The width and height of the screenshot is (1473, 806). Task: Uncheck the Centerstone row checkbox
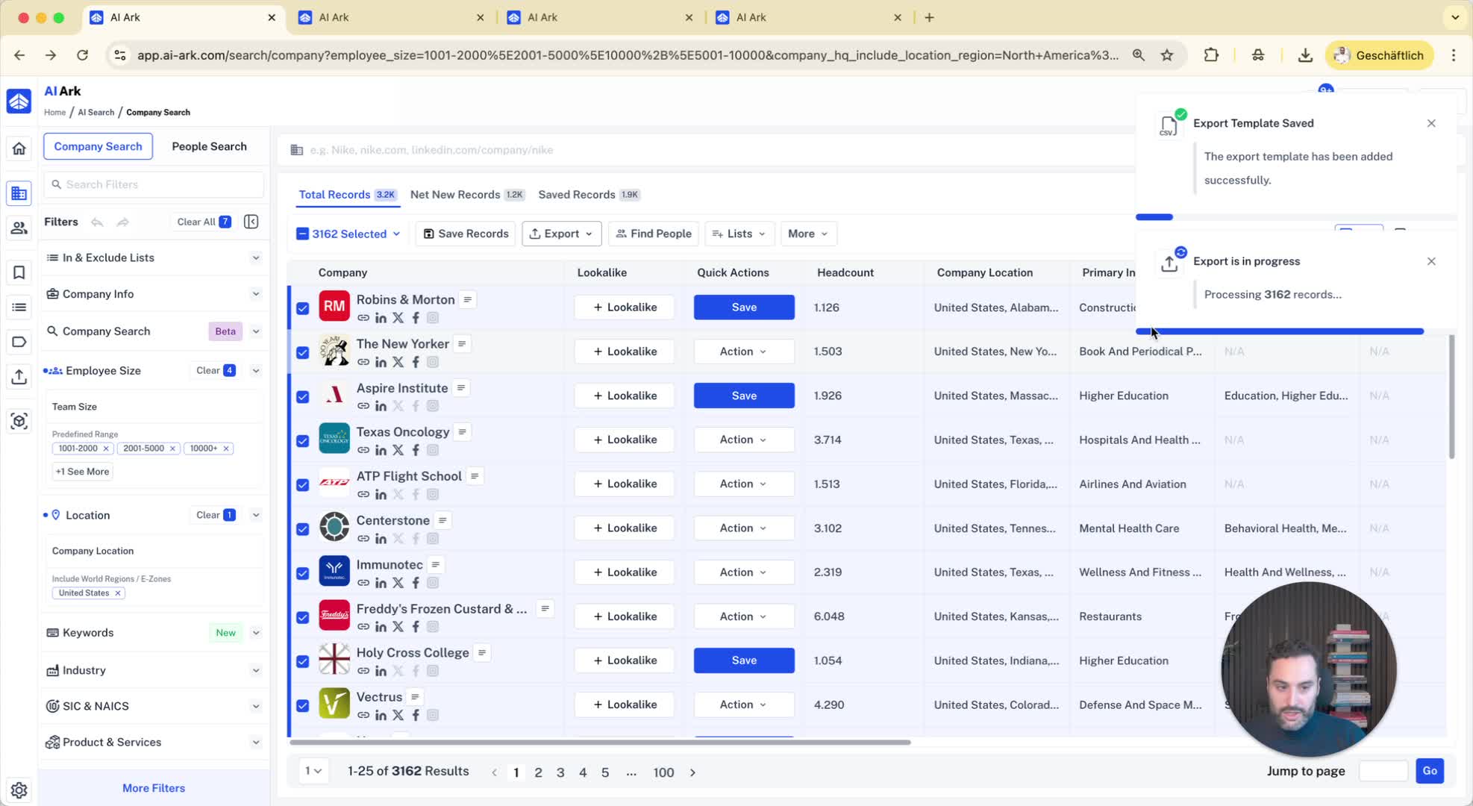point(302,529)
